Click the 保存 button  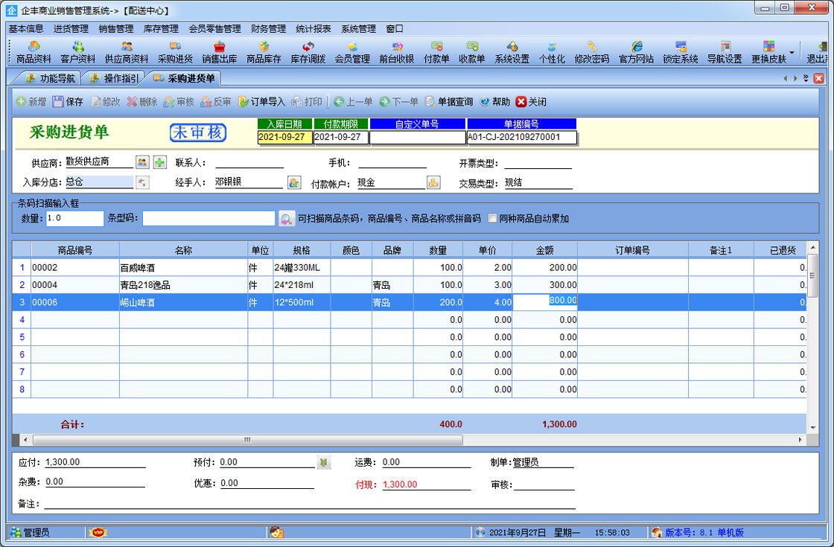pos(67,102)
